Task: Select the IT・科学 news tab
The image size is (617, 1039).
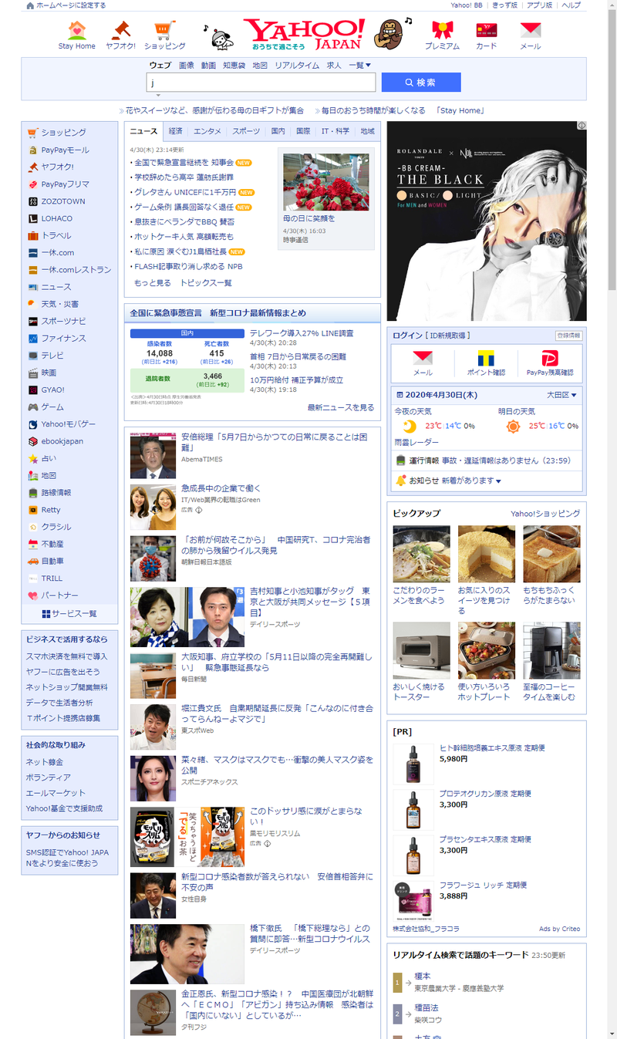Action: 335,131
